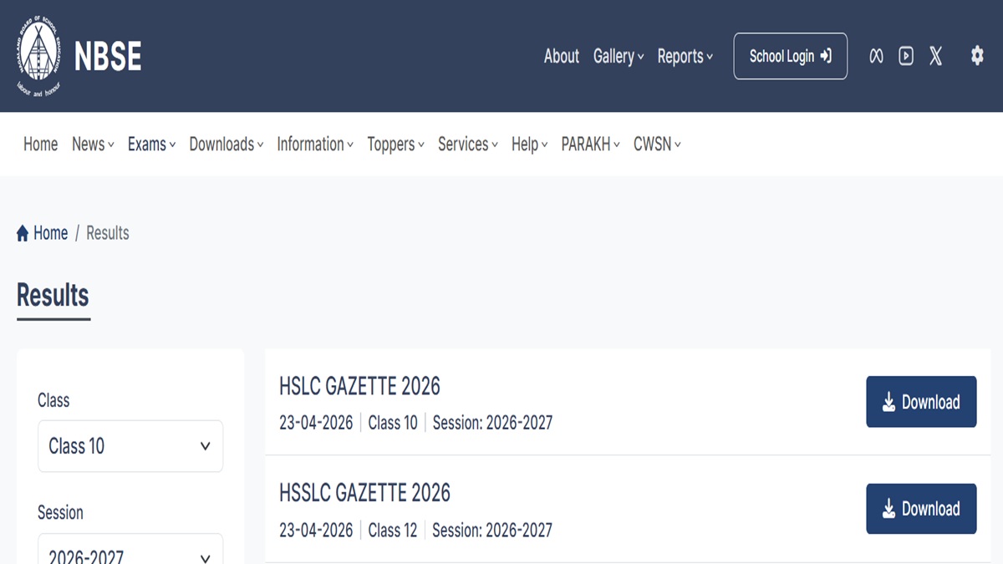Open the Toppers menu

(395, 145)
